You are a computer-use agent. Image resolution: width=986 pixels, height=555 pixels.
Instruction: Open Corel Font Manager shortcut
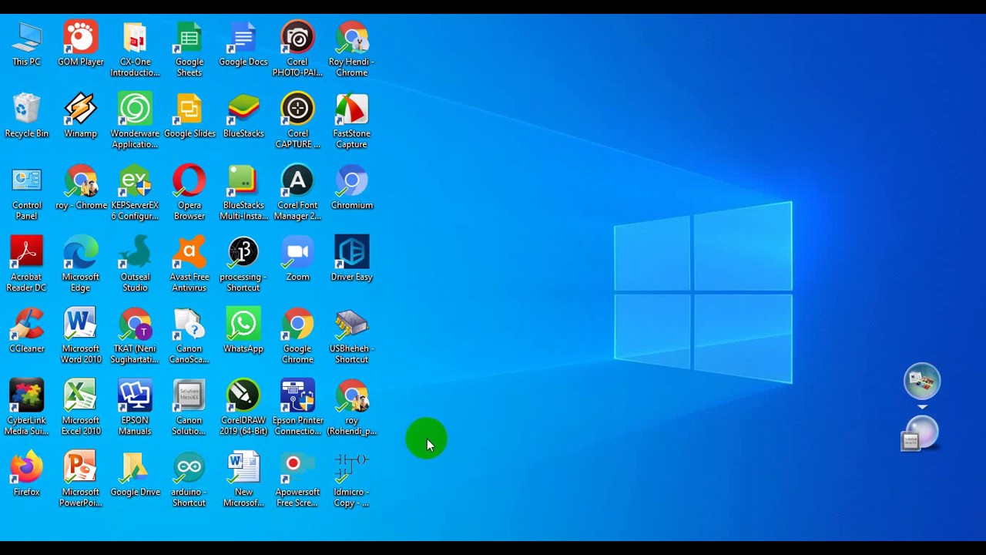(297, 193)
